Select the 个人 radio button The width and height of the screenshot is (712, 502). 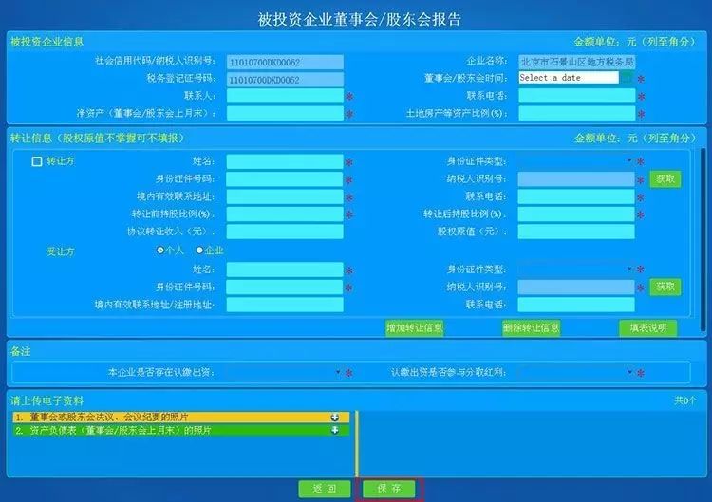point(160,251)
